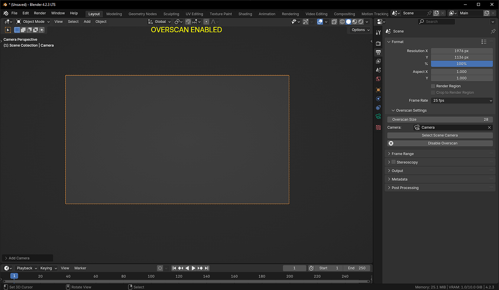Open the Object Mode dropdown

[x=33, y=21]
